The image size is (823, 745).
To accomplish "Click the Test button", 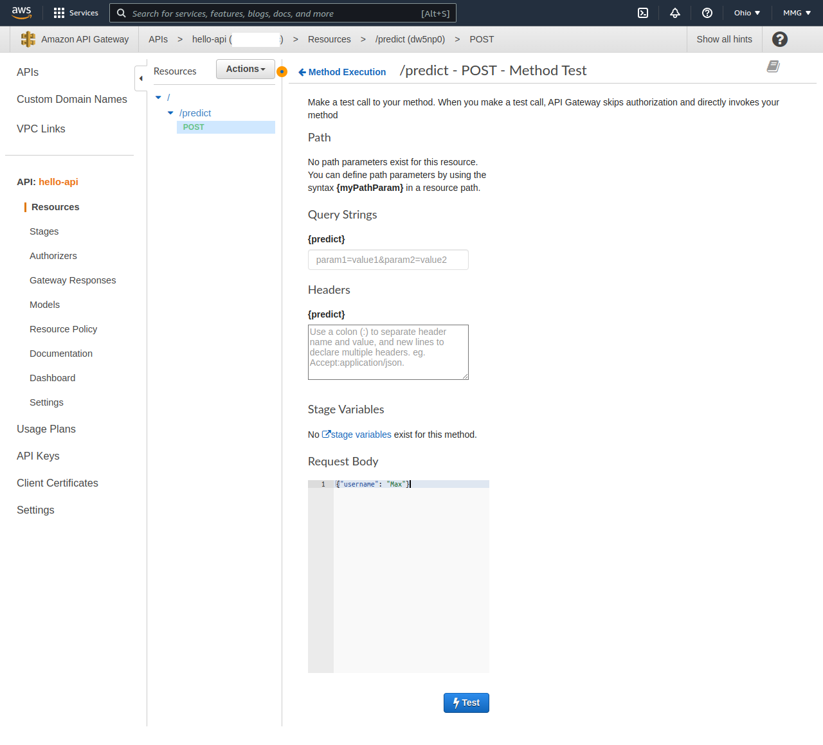I will (x=466, y=703).
